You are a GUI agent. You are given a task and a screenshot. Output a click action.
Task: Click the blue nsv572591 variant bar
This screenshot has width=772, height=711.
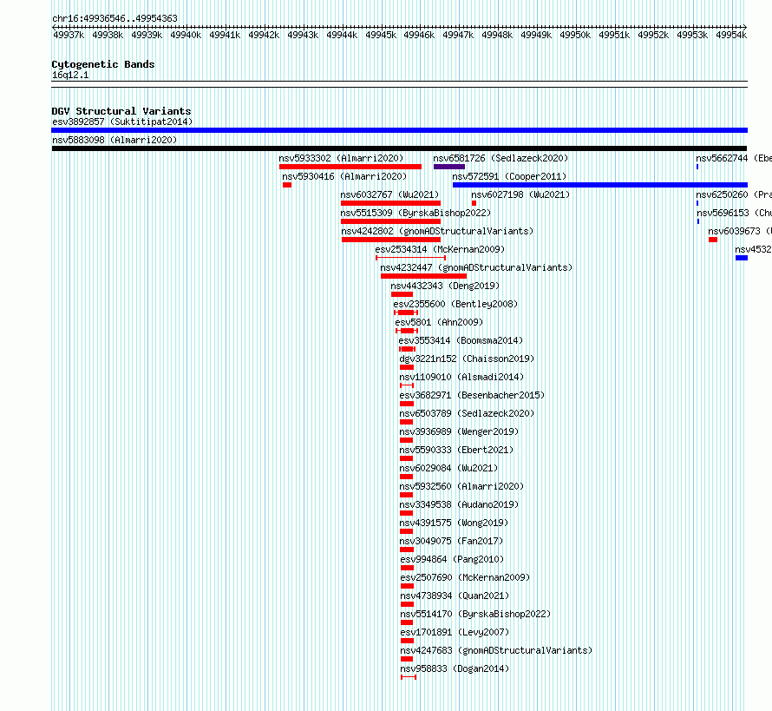[600, 185]
